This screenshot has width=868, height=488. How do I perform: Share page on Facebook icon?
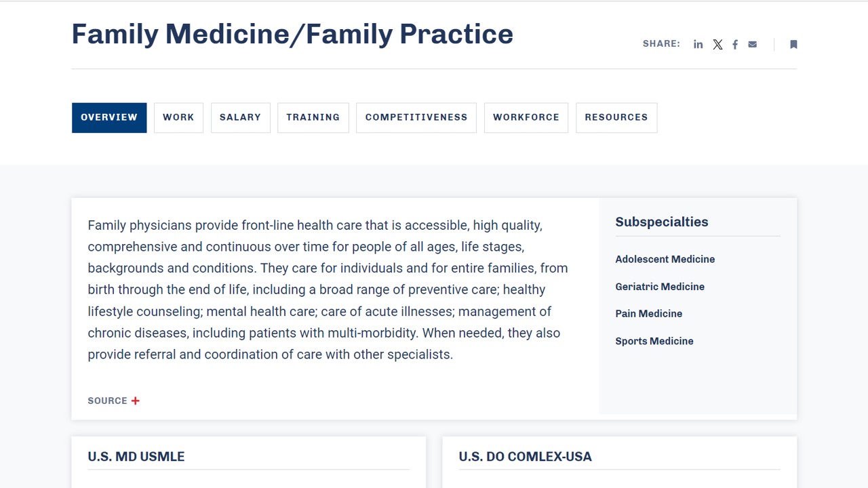click(x=735, y=45)
